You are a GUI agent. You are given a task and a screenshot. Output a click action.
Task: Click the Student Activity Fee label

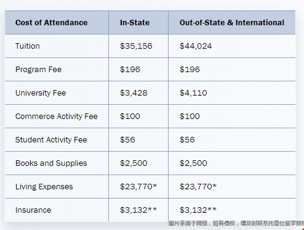(51, 140)
